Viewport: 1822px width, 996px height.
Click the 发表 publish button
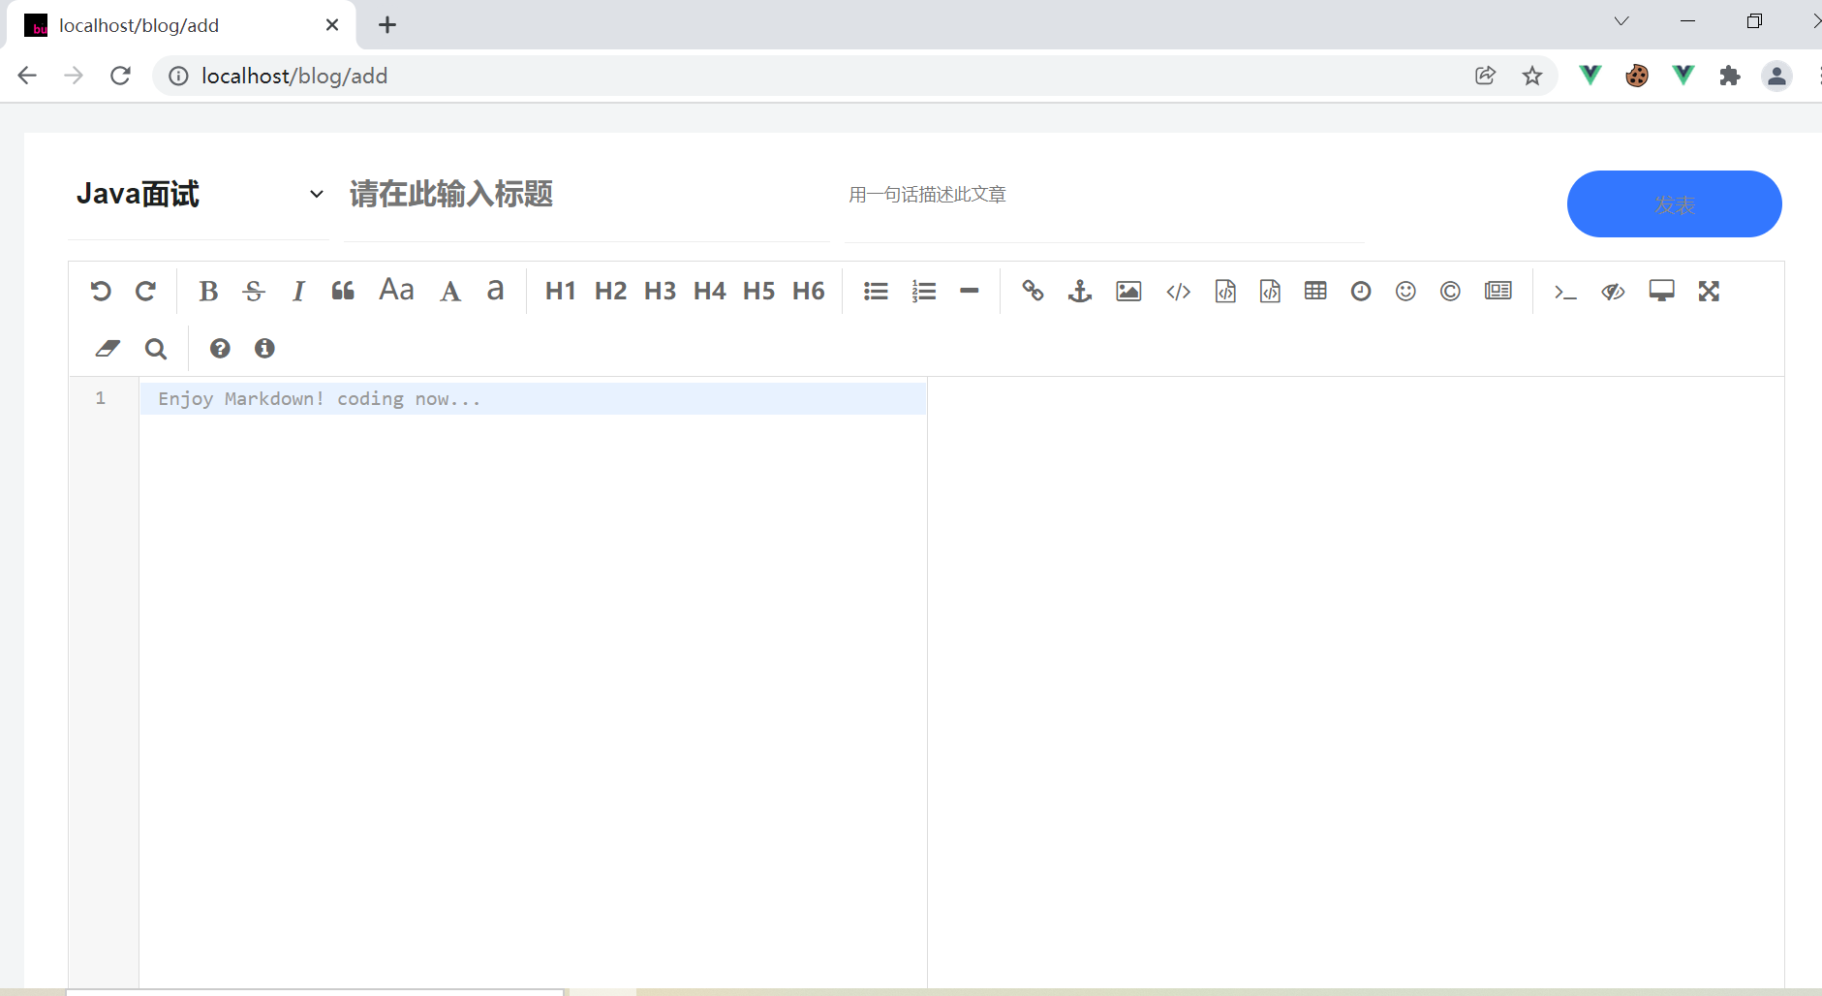pos(1674,203)
